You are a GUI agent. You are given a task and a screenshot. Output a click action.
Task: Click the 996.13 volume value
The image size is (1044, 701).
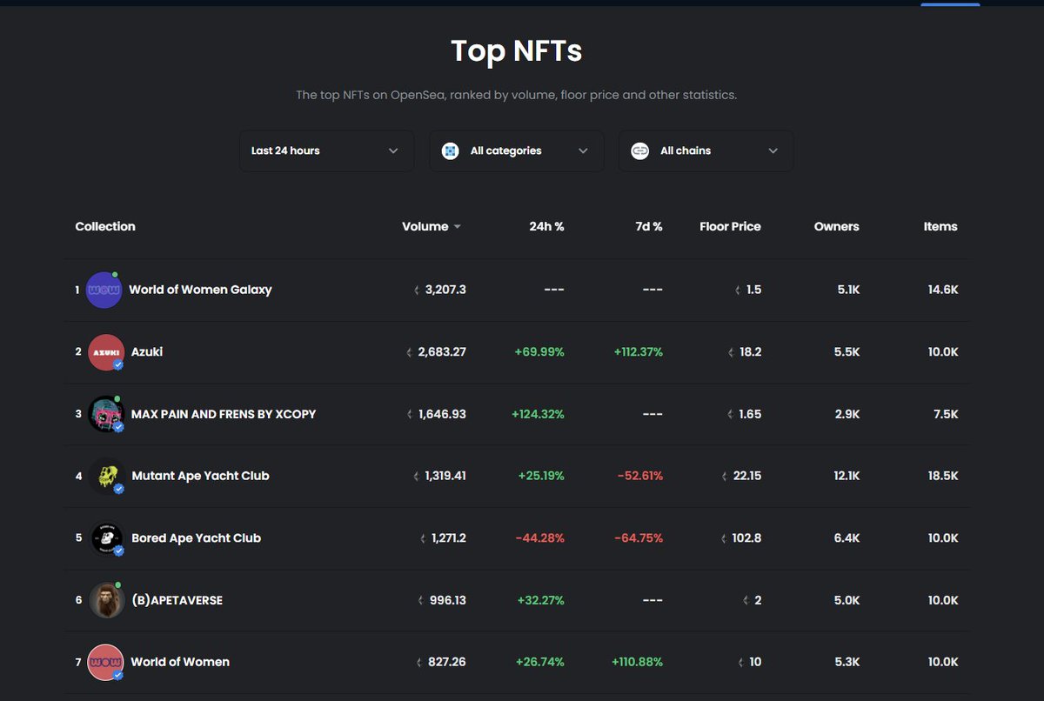[x=448, y=600]
